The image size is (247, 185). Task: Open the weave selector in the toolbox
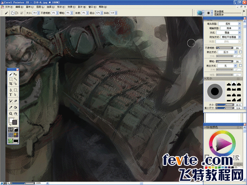click(16, 135)
